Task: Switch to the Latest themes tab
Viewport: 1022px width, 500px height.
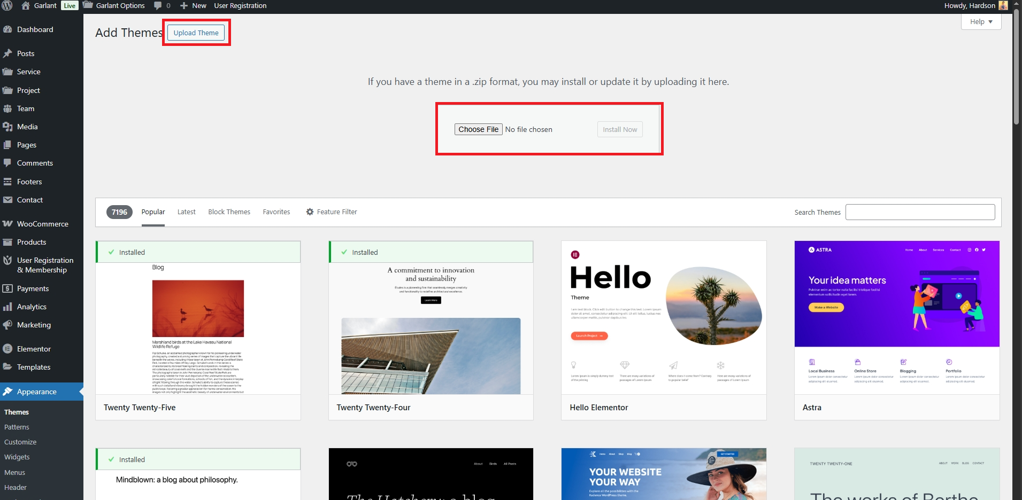Action: [186, 212]
